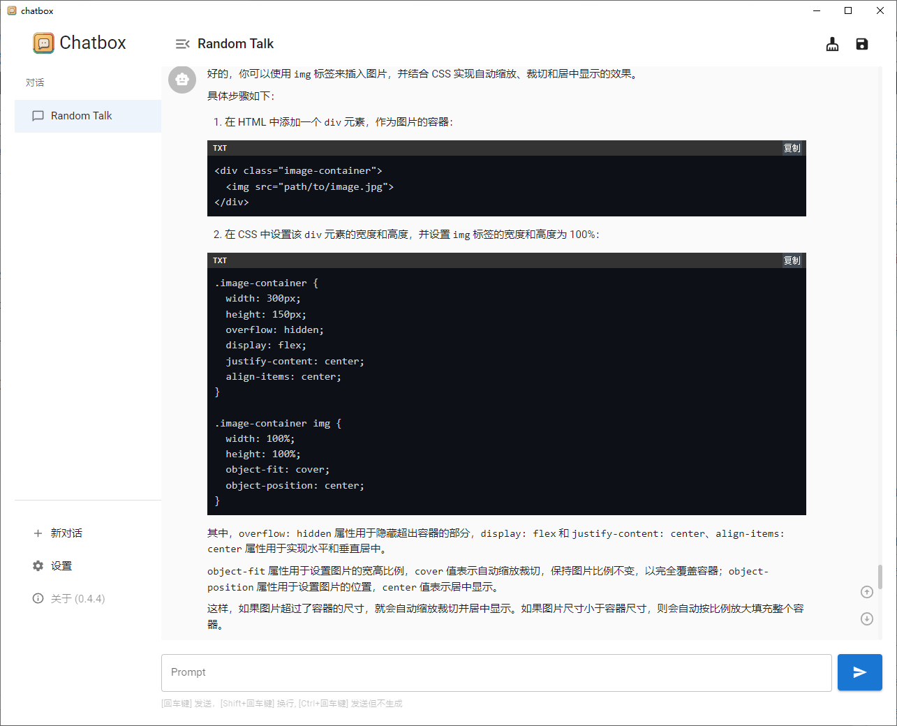Click the text 'object-fit: cover;' in code

click(277, 470)
